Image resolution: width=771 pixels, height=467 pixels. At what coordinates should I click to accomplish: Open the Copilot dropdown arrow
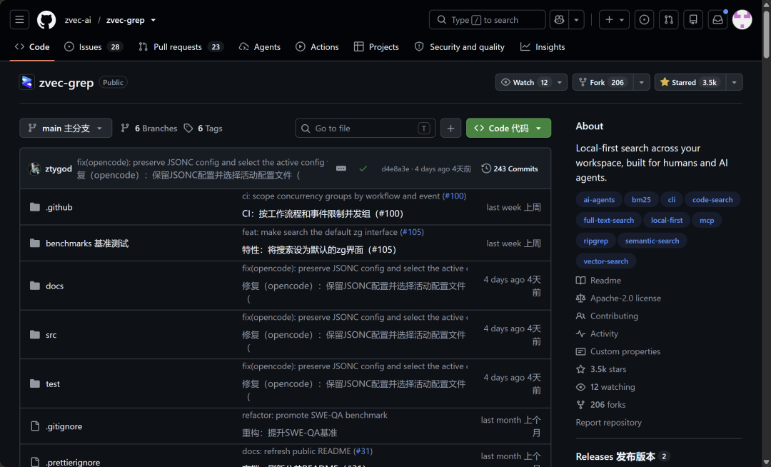point(576,20)
